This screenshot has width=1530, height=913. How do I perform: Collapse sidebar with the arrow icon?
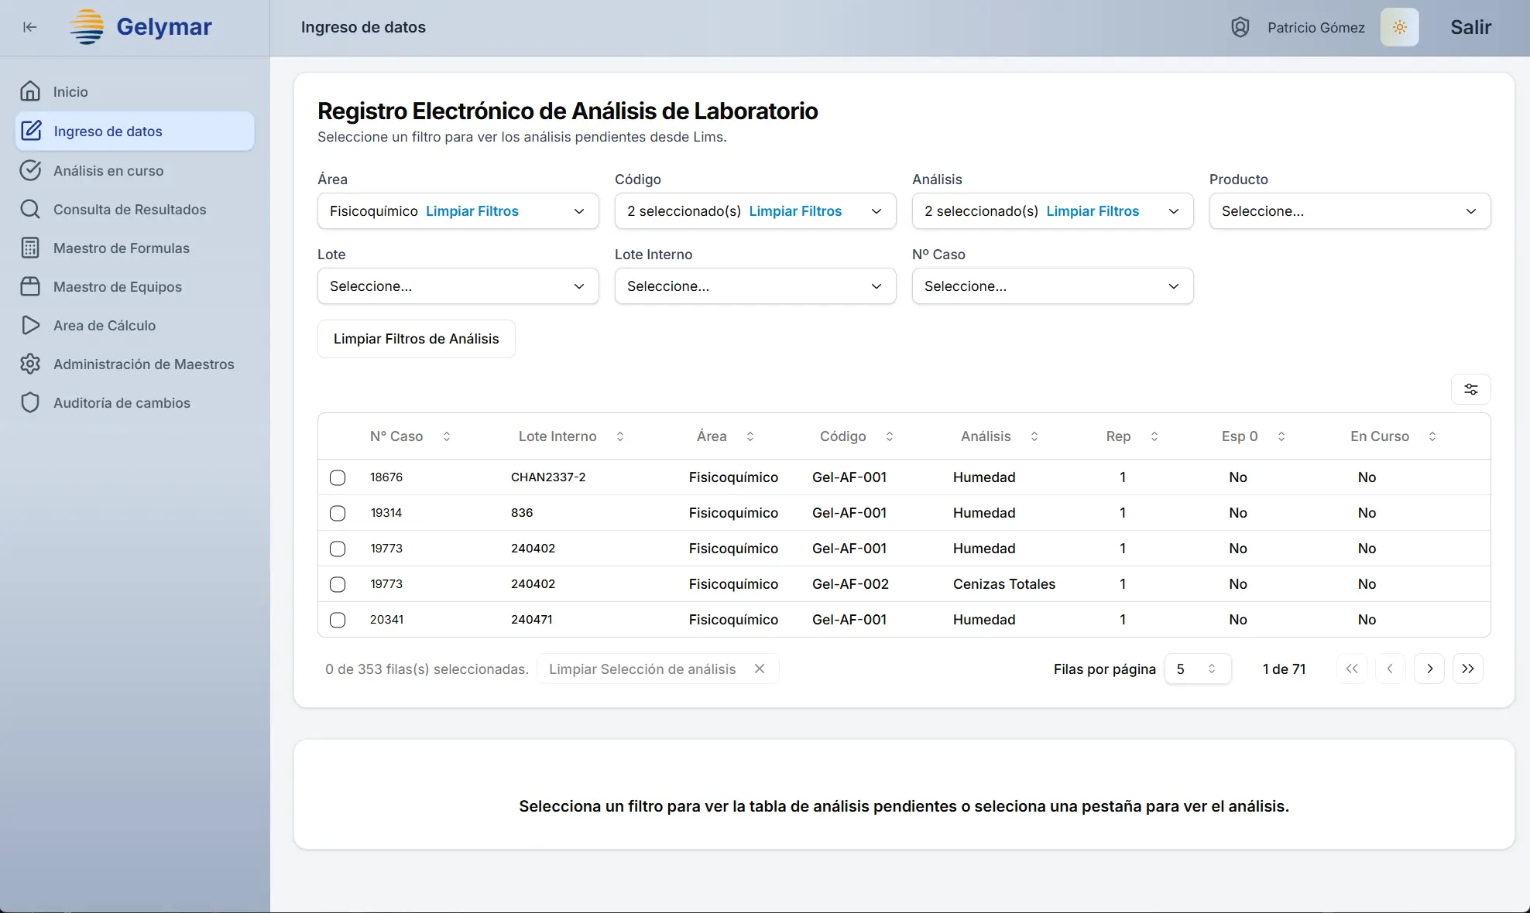pos(29,28)
